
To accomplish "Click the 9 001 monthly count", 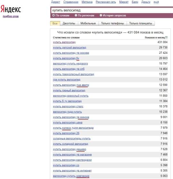I will point(164,117).
